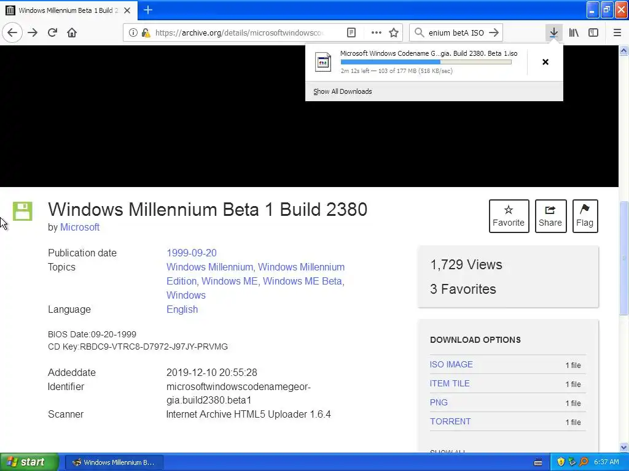Show site information for archive.org
Screen dimensions: 629x471
(133, 33)
